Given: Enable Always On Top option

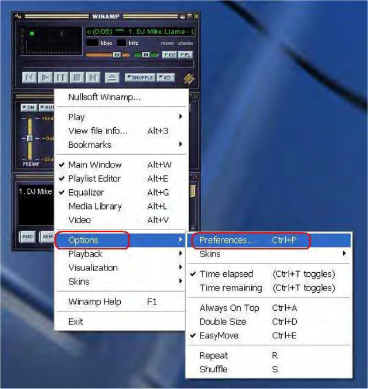Looking at the screenshot, I should [x=269, y=308].
